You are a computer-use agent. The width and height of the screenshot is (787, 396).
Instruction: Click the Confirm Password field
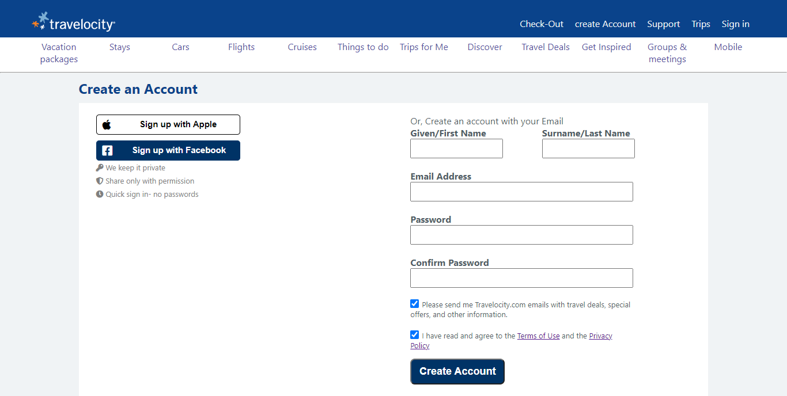tap(521, 278)
